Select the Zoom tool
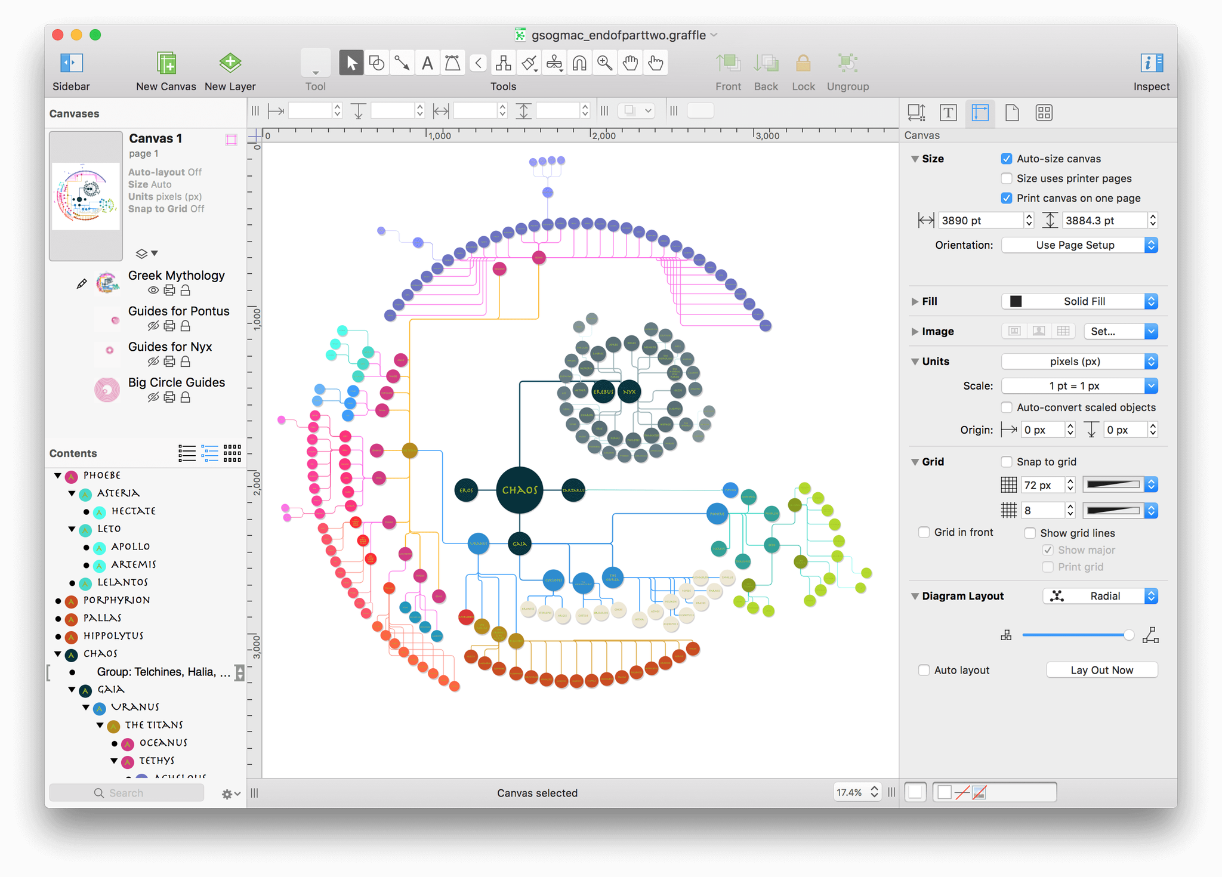The width and height of the screenshot is (1222, 877). 604,63
